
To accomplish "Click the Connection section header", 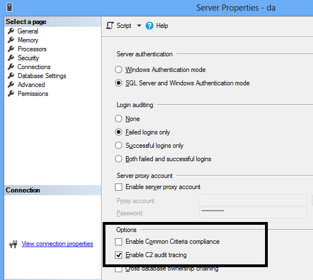I will coord(23,190).
